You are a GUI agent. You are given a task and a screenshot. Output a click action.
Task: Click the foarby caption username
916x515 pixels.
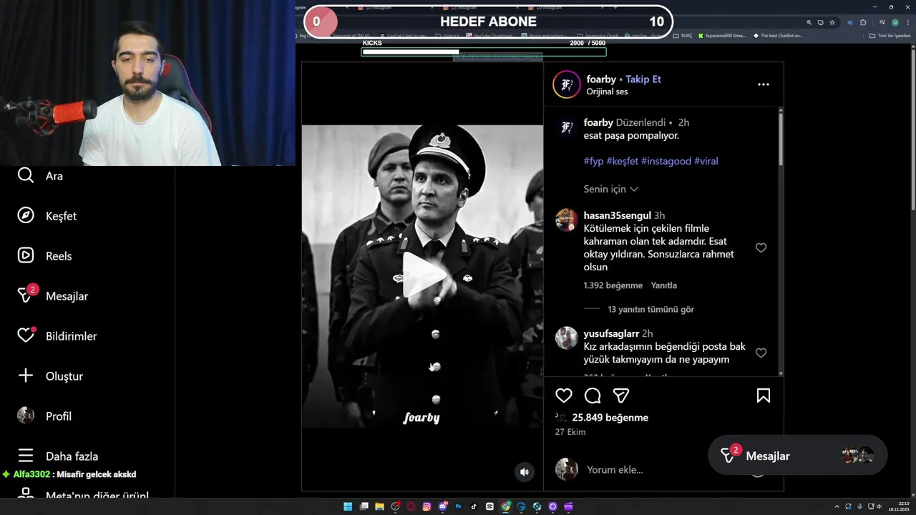coord(598,122)
